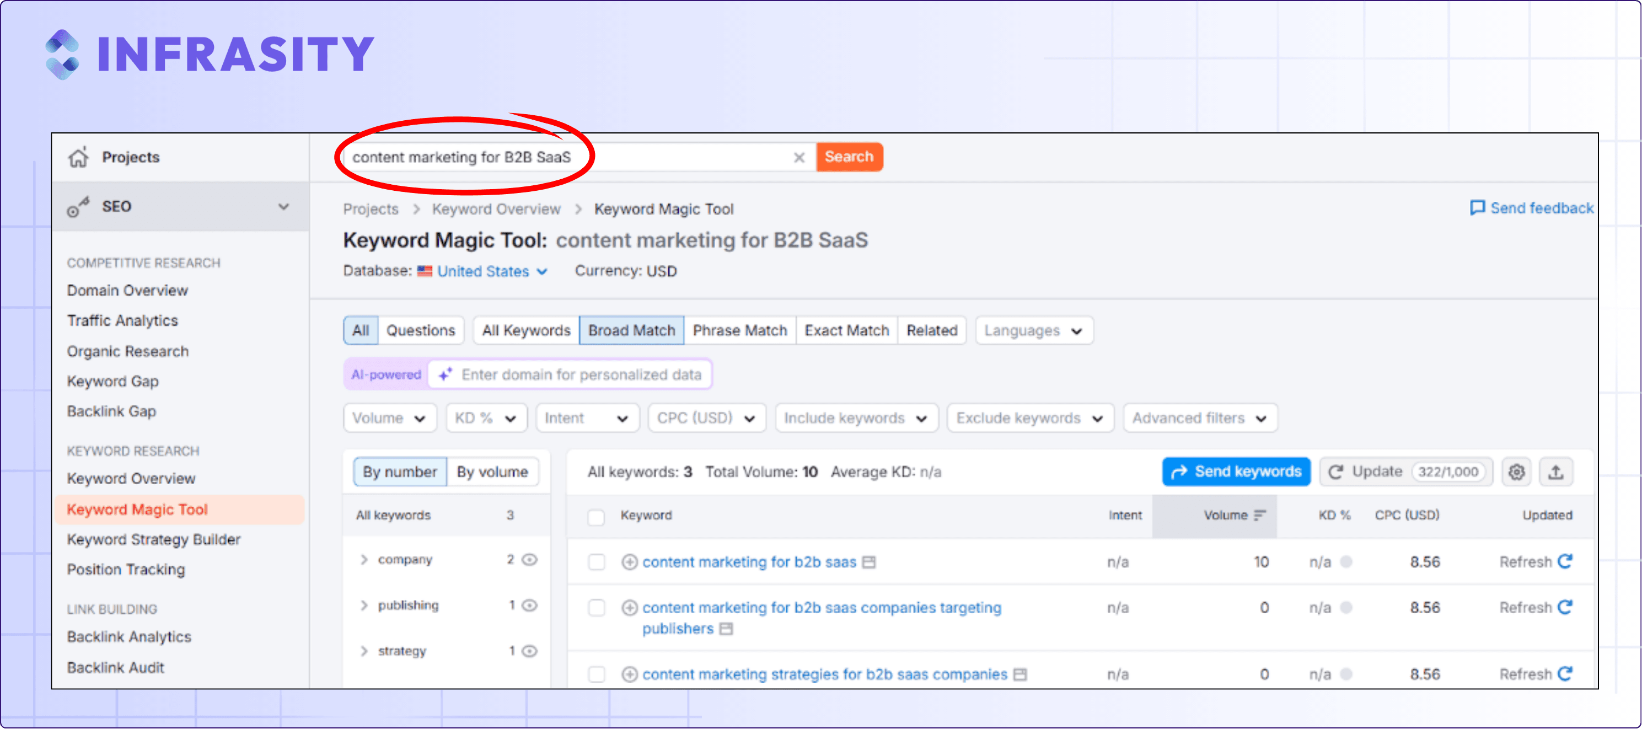Viewport: 1642px width, 729px height.
Task: Select the All Keywords tab
Action: tap(526, 331)
